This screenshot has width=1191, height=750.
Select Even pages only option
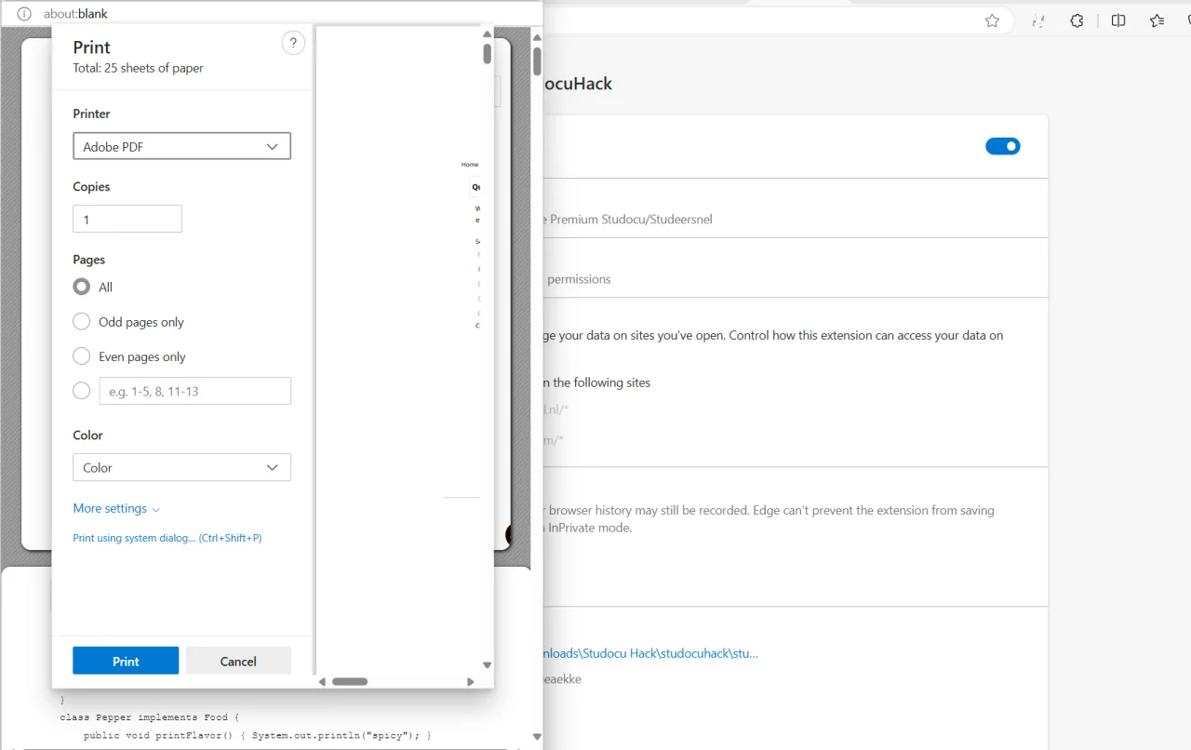pyautogui.click(x=82, y=356)
